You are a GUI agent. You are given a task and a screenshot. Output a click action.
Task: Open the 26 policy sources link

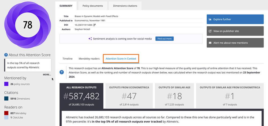(x=20, y=84)
